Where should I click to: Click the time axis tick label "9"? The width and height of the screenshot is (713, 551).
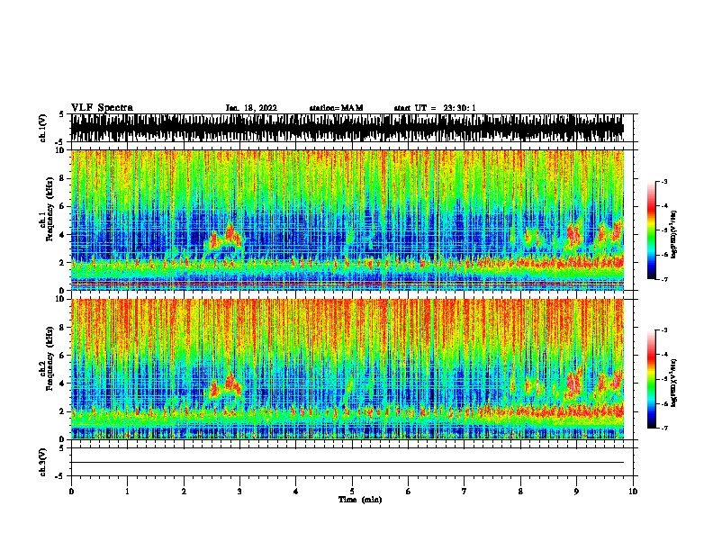click(x=576, y=492)
